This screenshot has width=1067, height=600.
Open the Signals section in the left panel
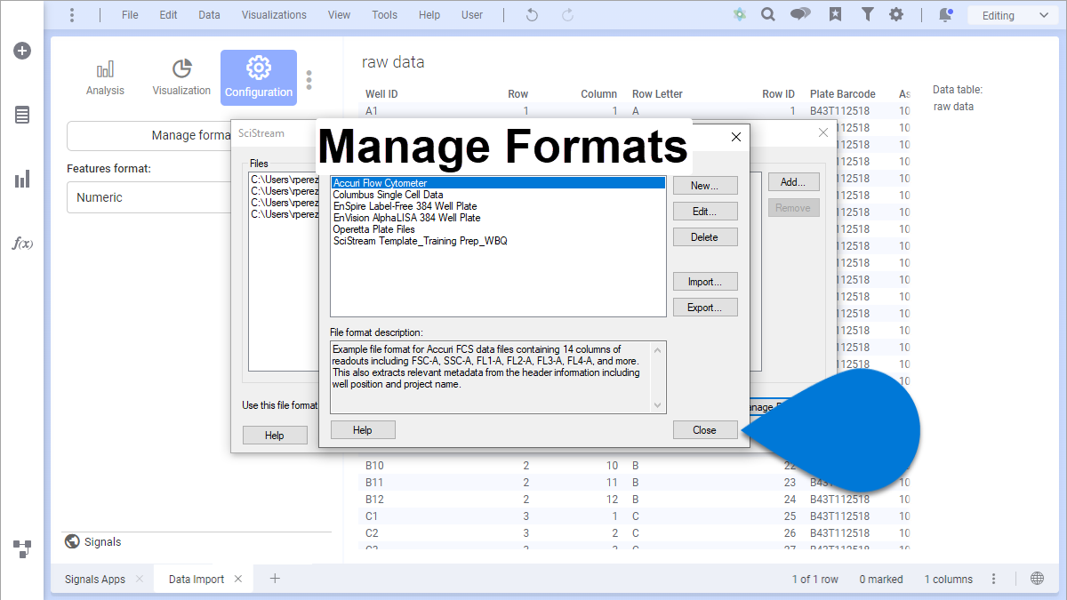(x=92, y=542)
